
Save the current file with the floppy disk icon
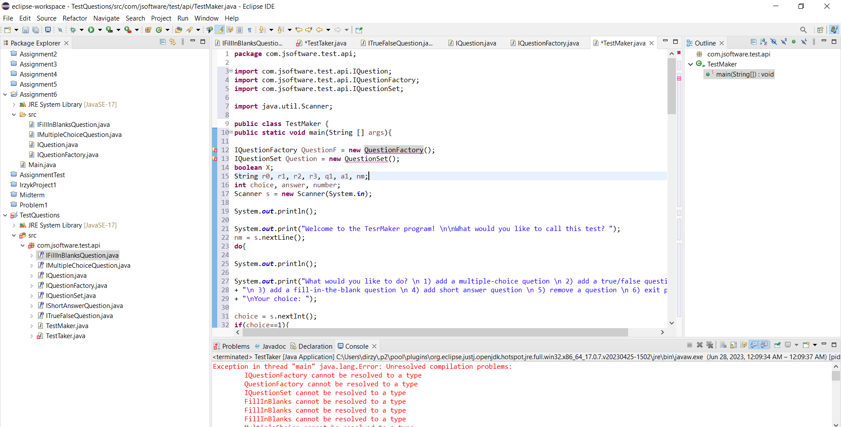click(25, 30)
